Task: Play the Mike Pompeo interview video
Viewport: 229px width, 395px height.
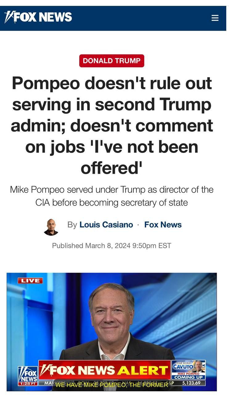Action: (x=112, y=332)
